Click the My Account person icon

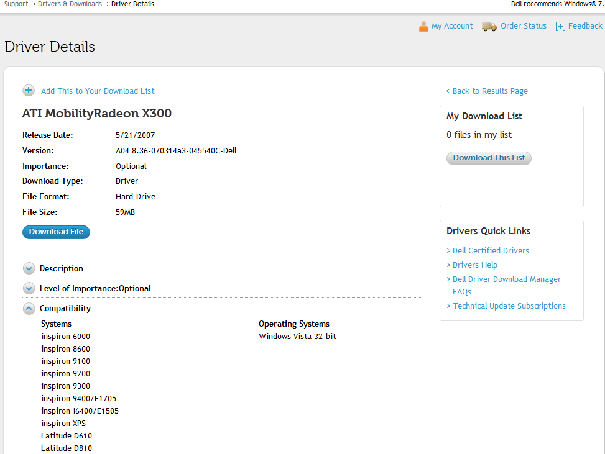click(423, 26)
